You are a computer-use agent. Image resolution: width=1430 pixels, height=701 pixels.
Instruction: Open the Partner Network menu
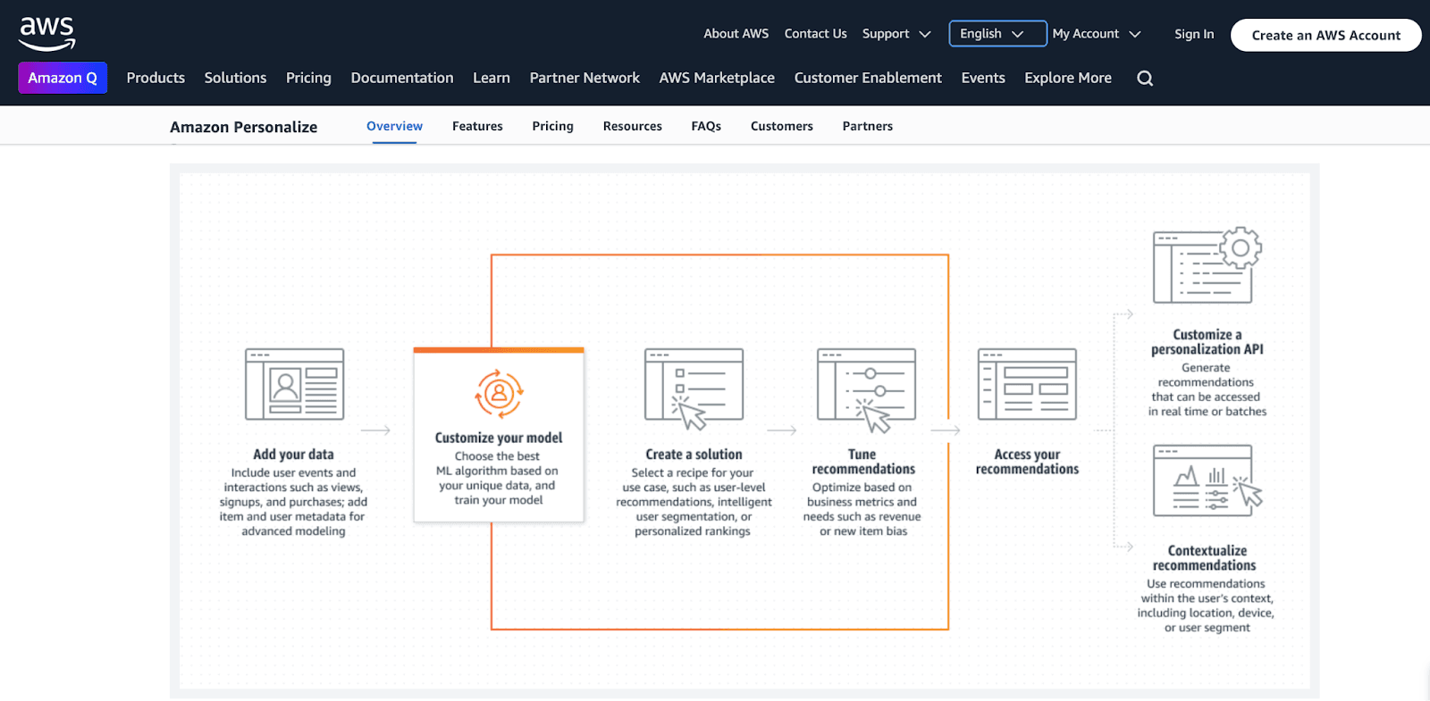(585, 78)
